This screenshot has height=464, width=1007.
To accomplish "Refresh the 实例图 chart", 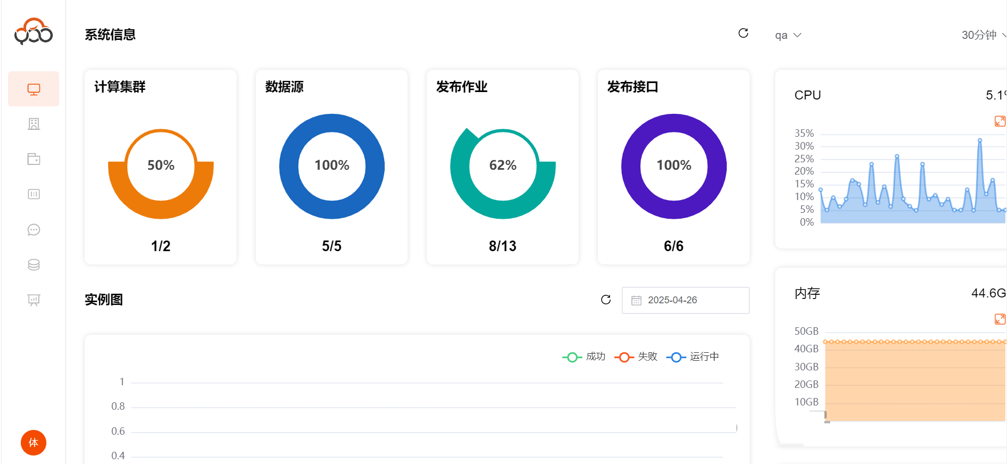I will pos(606,300).
